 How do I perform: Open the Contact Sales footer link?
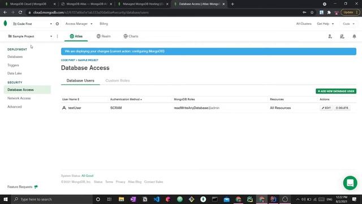click(153, 182)
